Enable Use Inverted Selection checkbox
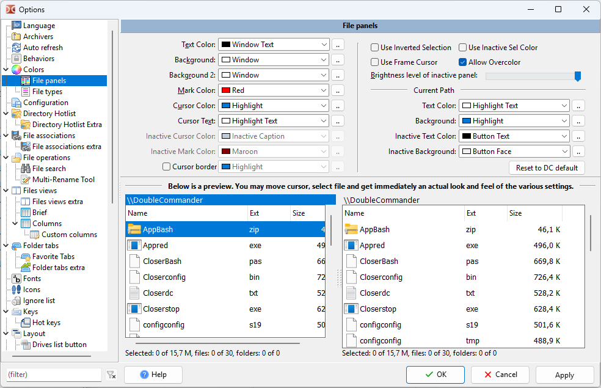Image resolution: width=601 pixels, height=388 pixels. [375, 48]
